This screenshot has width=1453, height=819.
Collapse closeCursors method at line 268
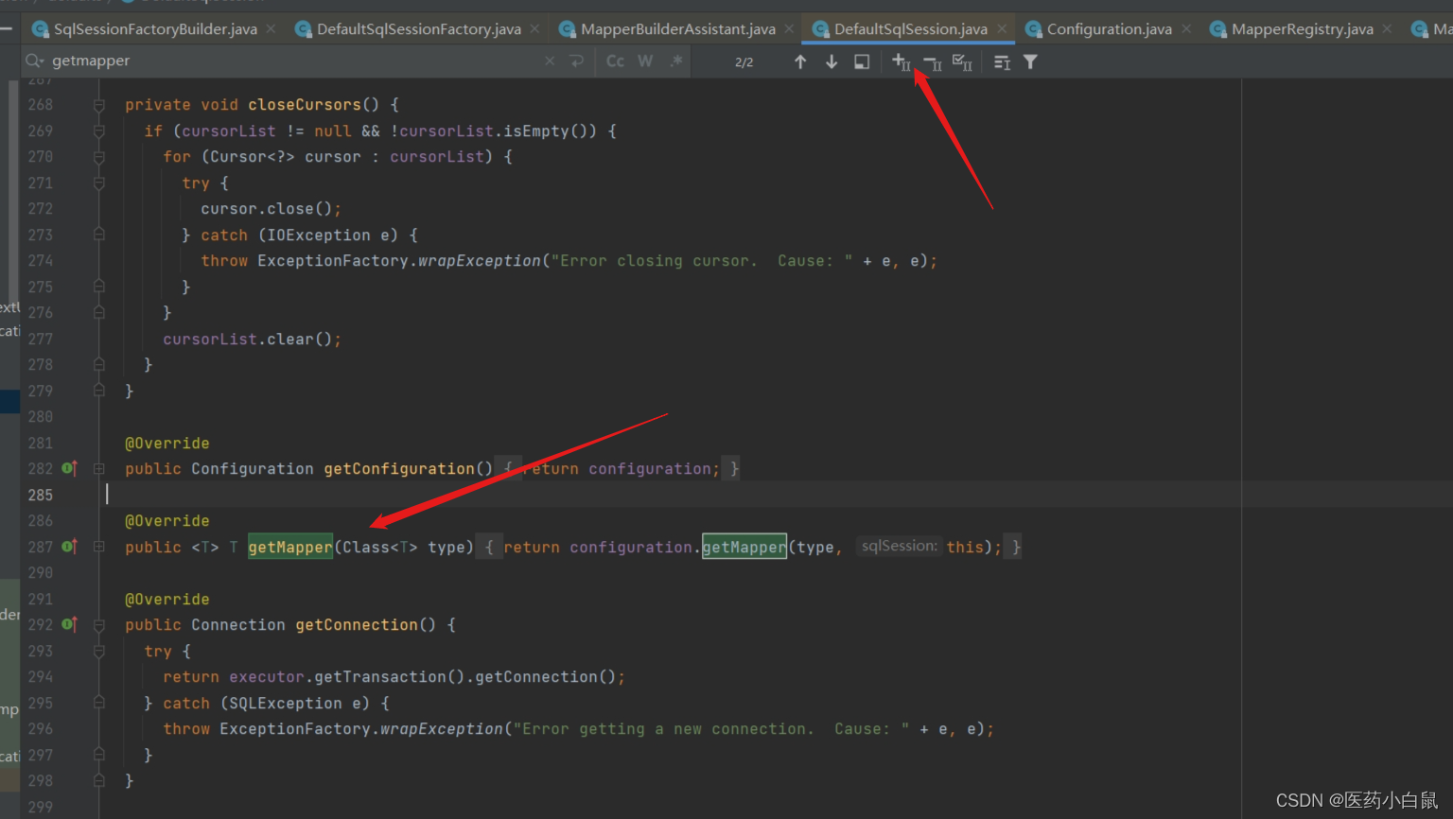click(99, 105)
